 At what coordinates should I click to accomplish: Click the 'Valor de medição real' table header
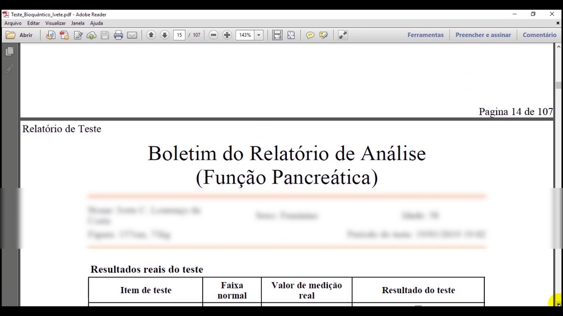tap(307, 290)
